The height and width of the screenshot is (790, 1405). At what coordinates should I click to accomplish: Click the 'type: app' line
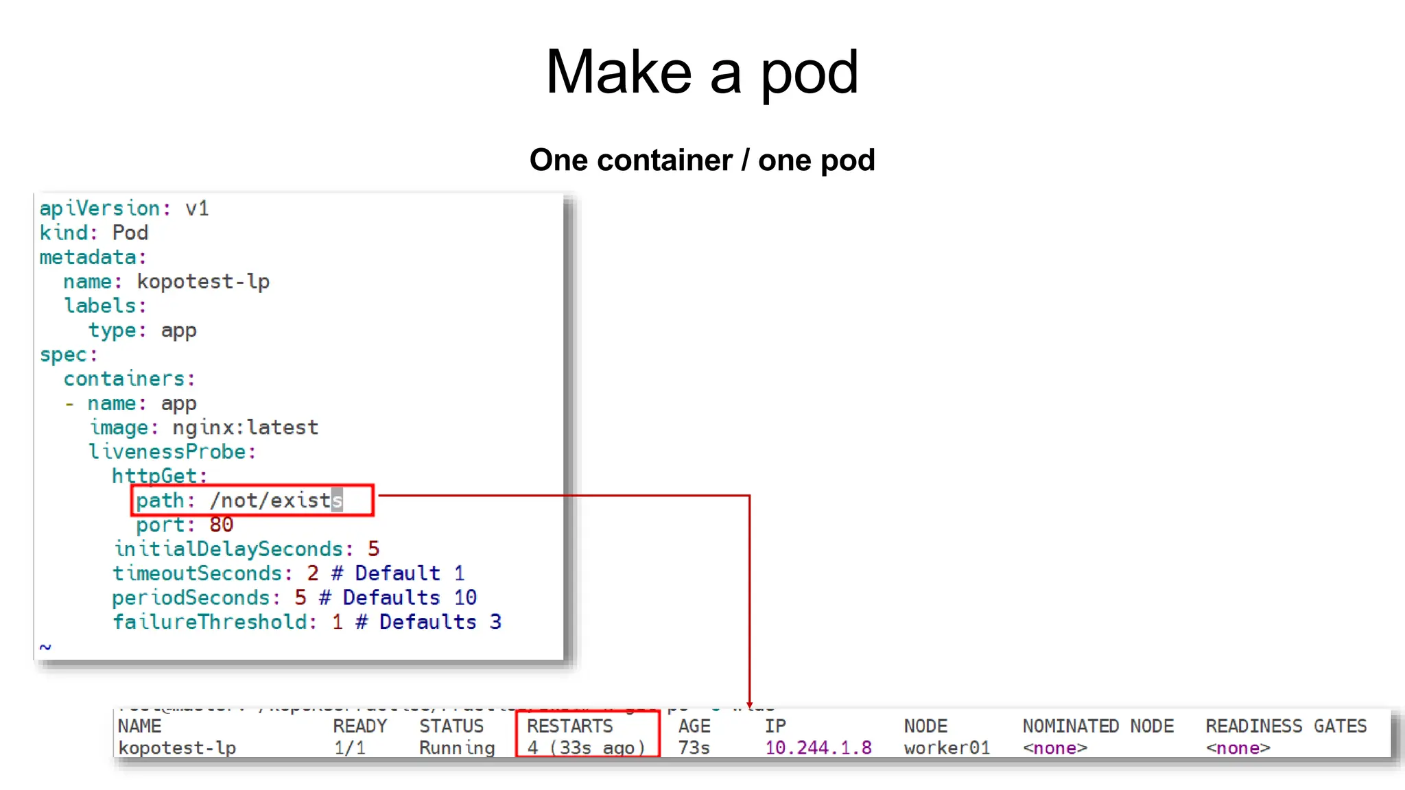[x=142, y=331]
